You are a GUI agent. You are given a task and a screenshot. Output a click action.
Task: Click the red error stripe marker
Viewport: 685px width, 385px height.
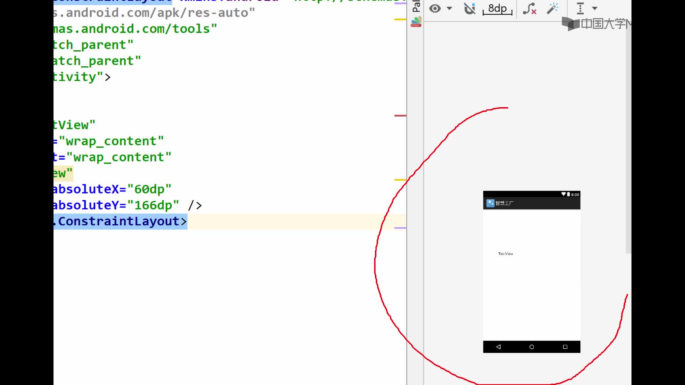coord(400,115)
